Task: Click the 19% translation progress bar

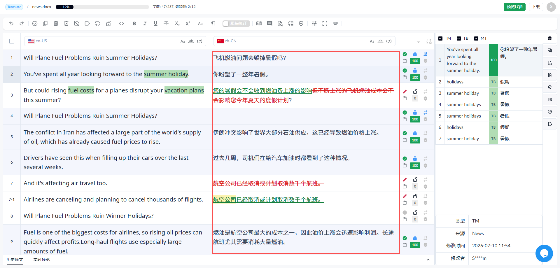Action: click(102, 7)
